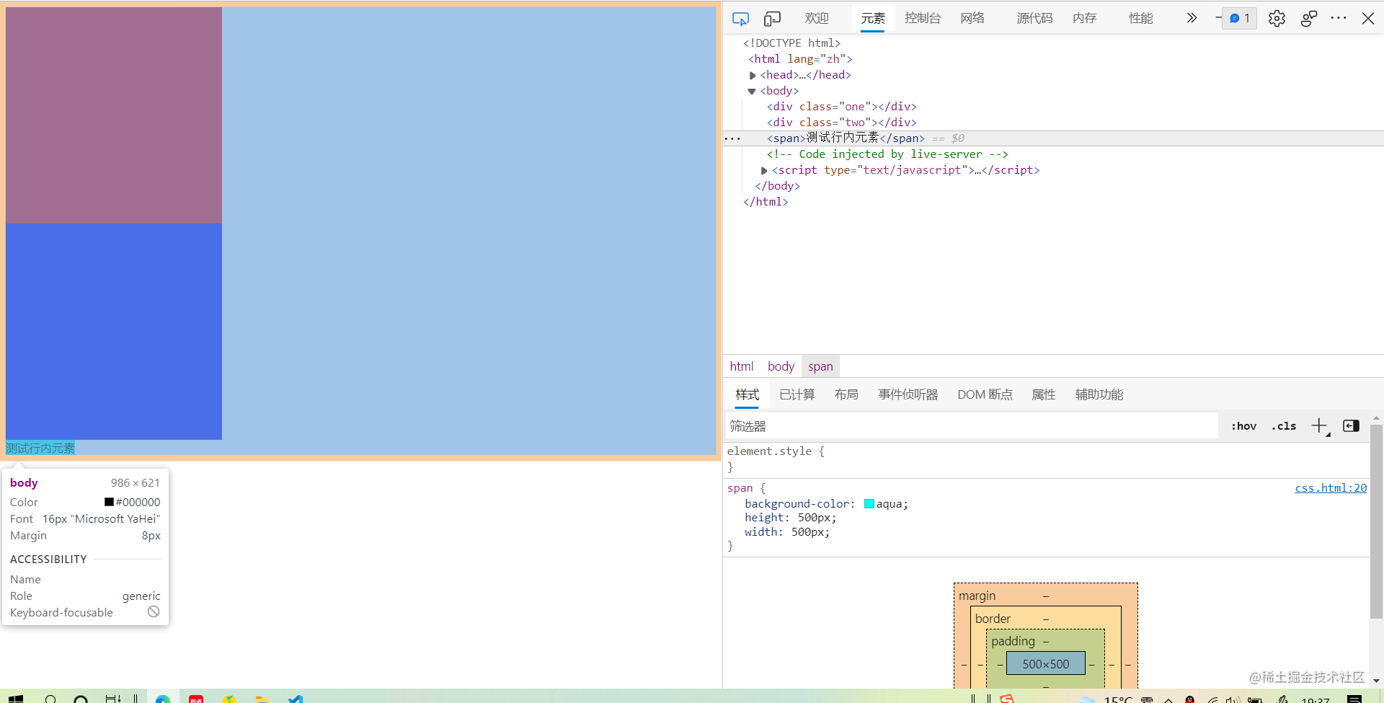Click the black #000000 color swatch
The width and height of the screenshot is (1384, 703).
click(x=109, y=502)
